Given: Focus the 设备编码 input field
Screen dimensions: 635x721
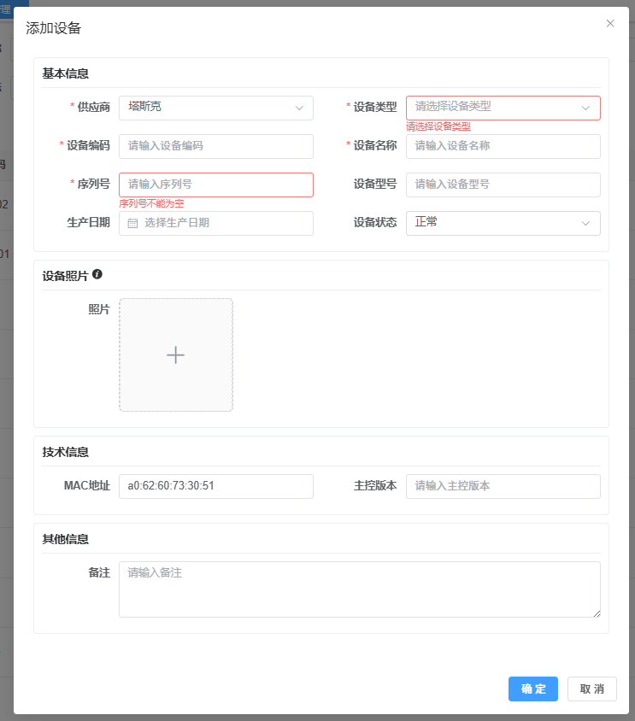Looking at the screenshot, I should (215, 146).
